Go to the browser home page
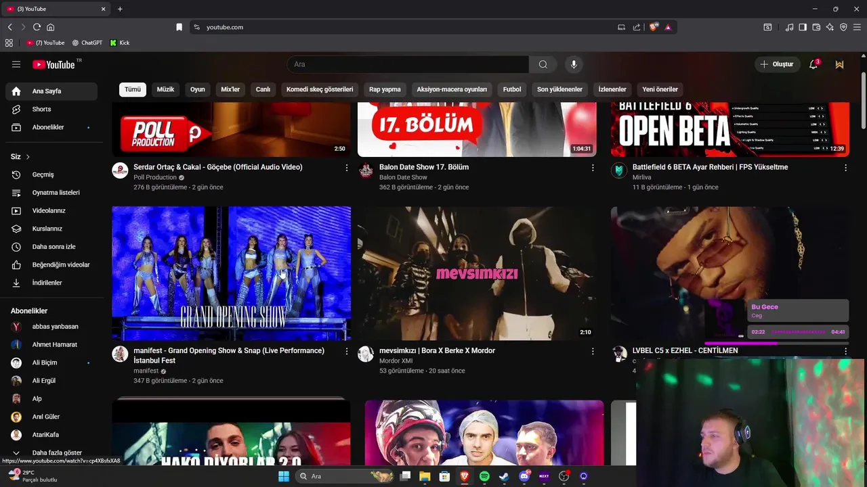Image resolution: width=867 pixels, height=487 pixels. [50, 27]
